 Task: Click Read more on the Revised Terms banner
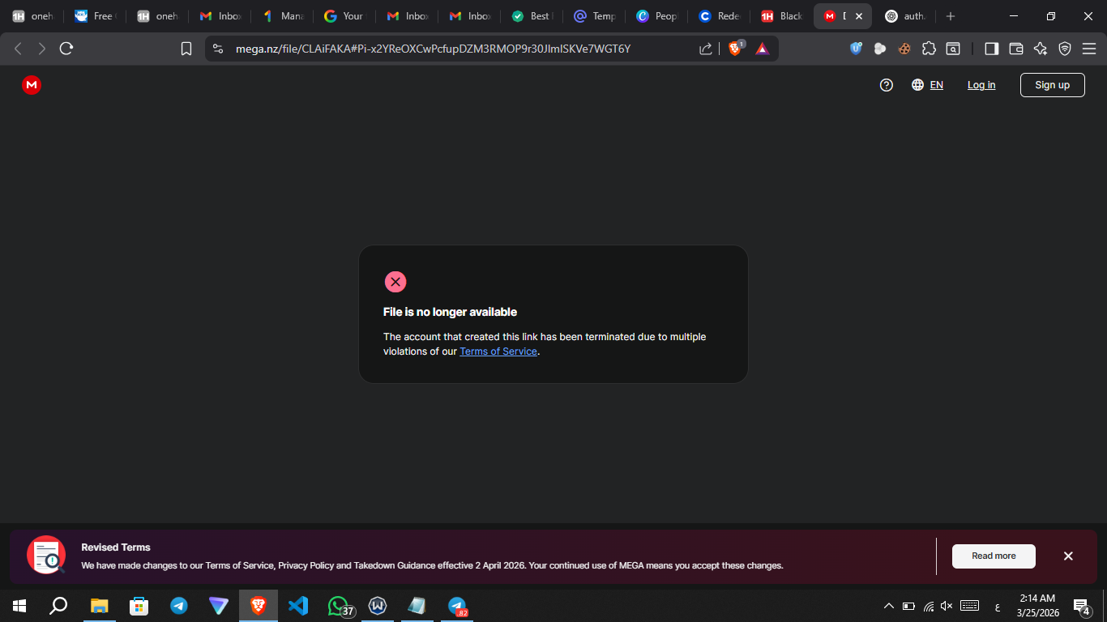point(993,556)
